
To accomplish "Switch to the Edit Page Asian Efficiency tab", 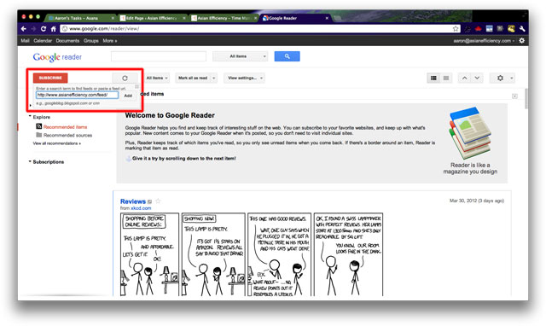I will pos(152,18).
